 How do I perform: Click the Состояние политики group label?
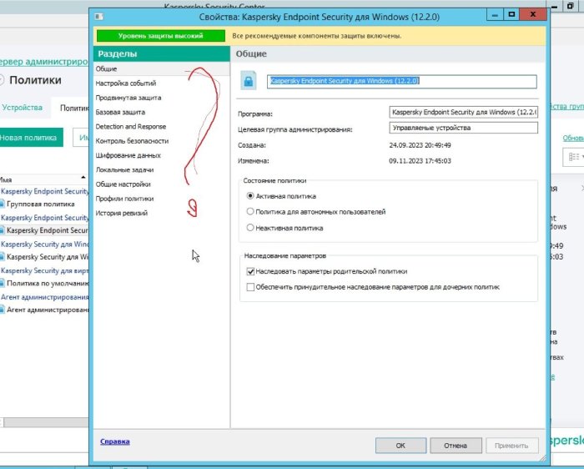(x=274, y=180)
